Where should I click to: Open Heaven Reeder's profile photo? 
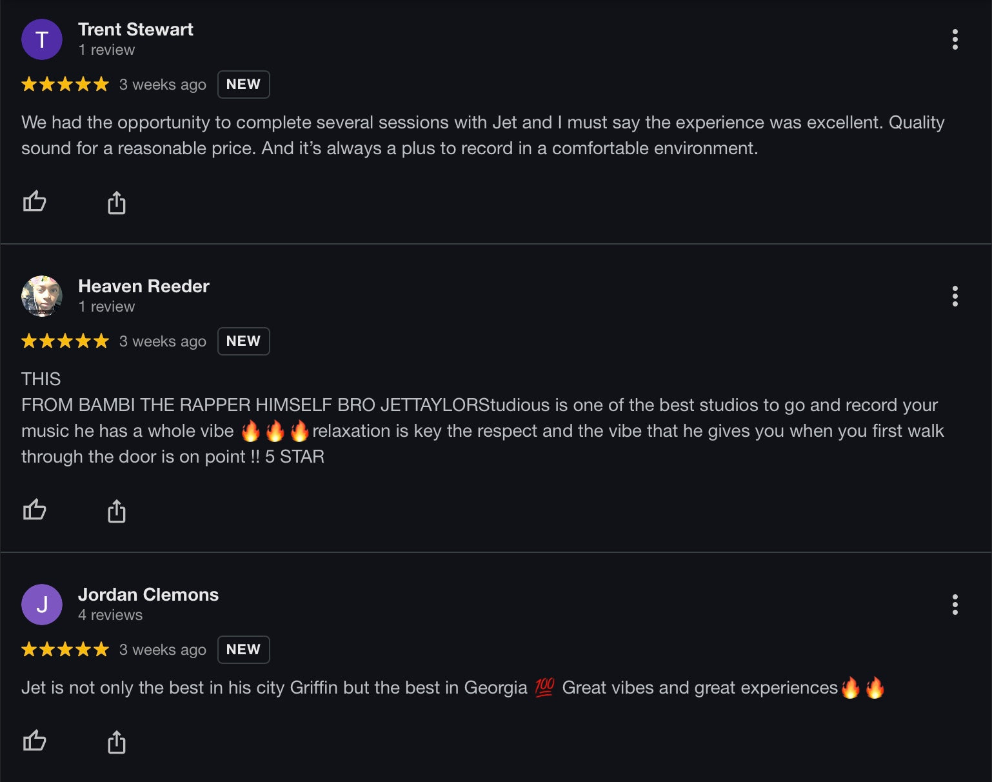pos(42,296)
